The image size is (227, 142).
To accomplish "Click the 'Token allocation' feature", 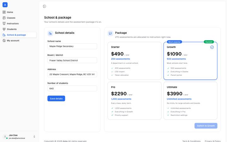I will pos(122,75).
